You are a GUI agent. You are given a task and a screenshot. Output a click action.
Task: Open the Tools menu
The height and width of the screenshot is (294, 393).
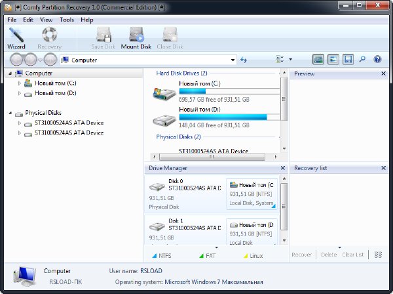tap(67, 20)
